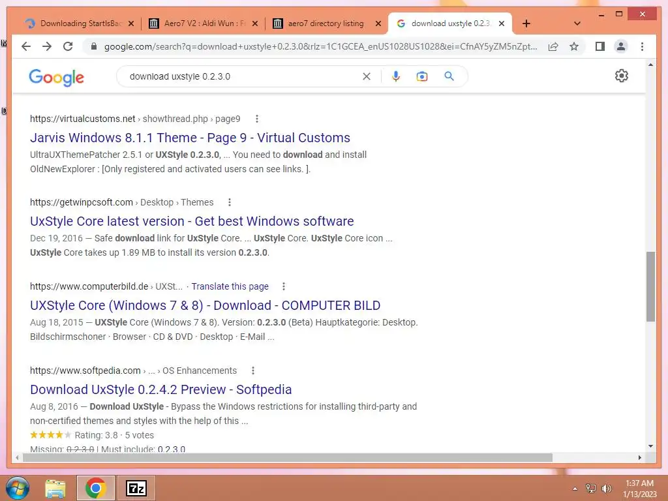Click Translate this page link
Viewport: 668px width, 501px height.
[x=230, y=287]
